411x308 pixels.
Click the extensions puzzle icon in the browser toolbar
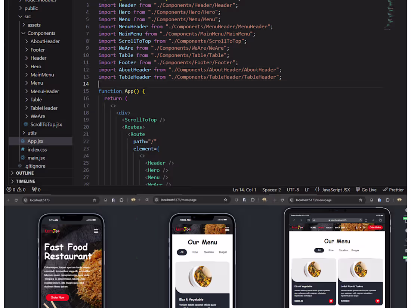[x=121, y=200]
